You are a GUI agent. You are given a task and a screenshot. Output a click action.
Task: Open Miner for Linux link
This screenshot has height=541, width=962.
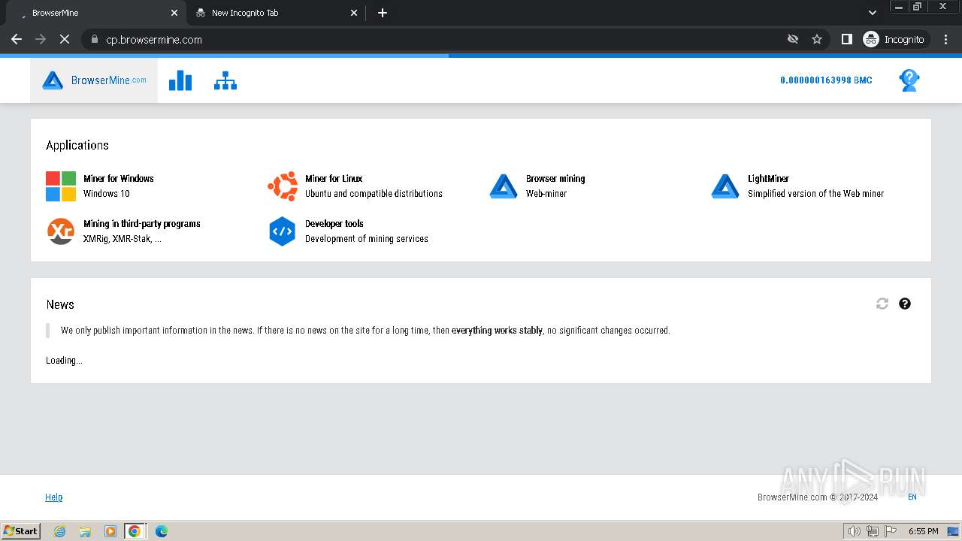pos(334,179)
